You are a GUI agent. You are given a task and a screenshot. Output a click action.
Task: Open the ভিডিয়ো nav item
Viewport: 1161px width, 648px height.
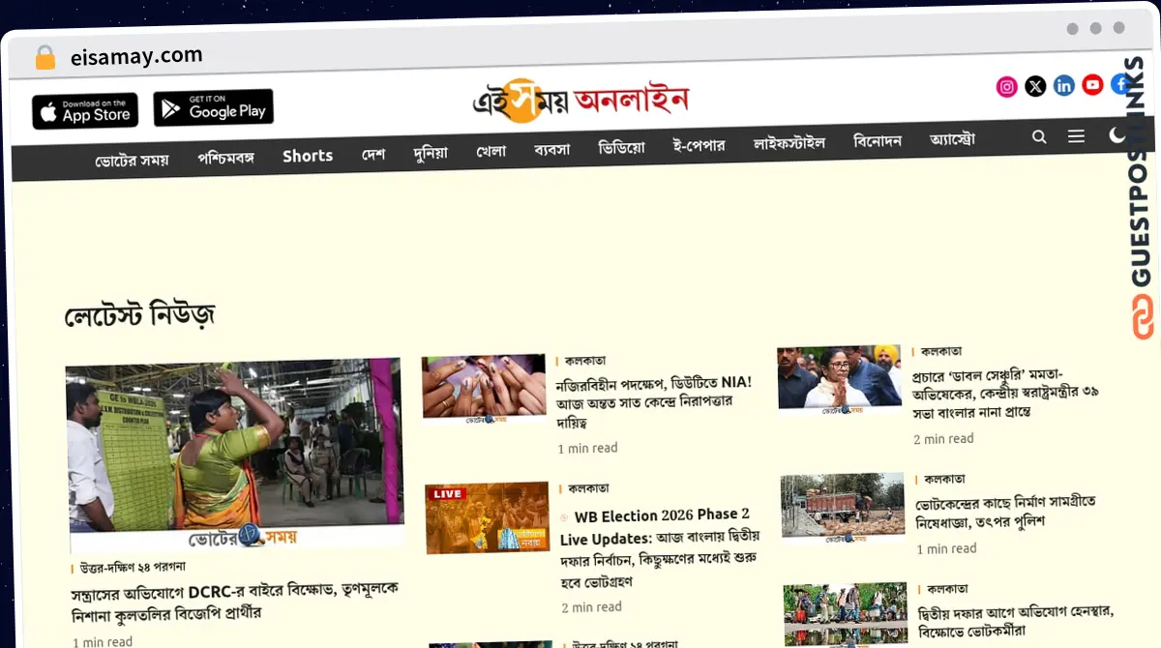[621, 148]
